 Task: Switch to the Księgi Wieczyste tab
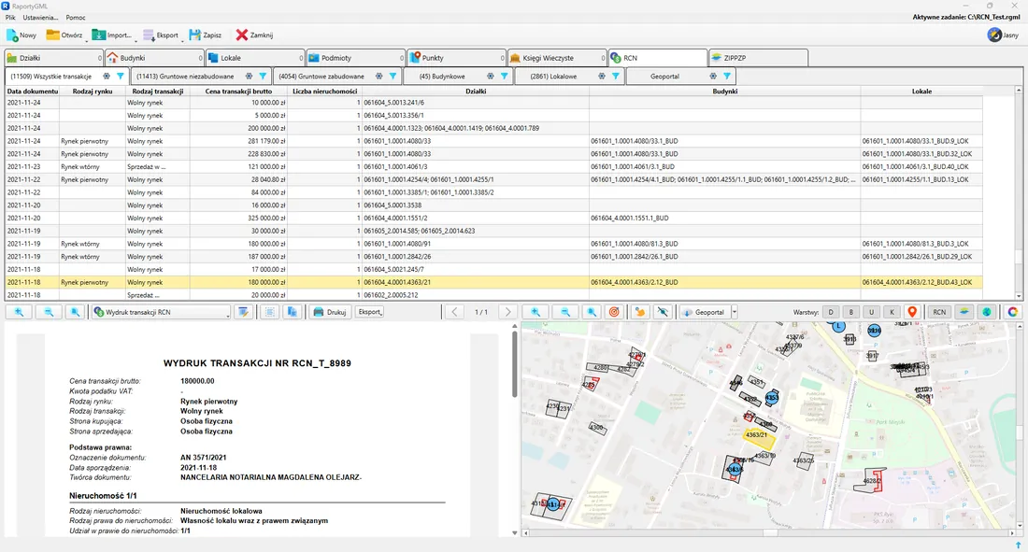(558, 58)
